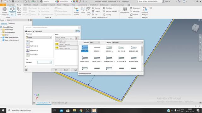Launch the Tolerance Analysis tool
Image resolution: width=202 pixels, height=113 pixels.
(x=145, y=11)
